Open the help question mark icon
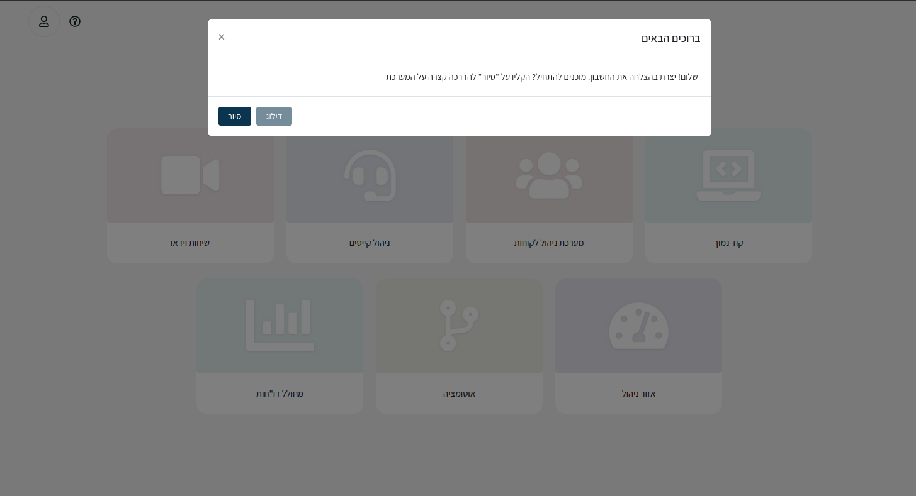Screen dimensions: 916x496 tap(75, 21)
